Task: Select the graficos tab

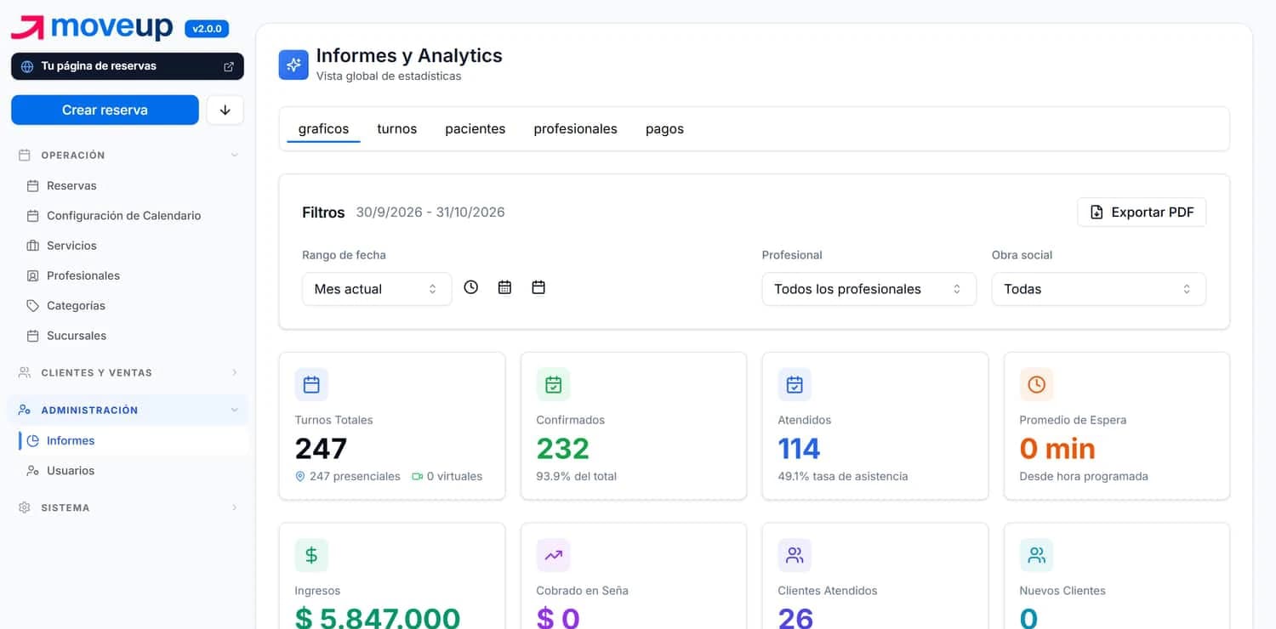Action: click(x=323, y=129)
